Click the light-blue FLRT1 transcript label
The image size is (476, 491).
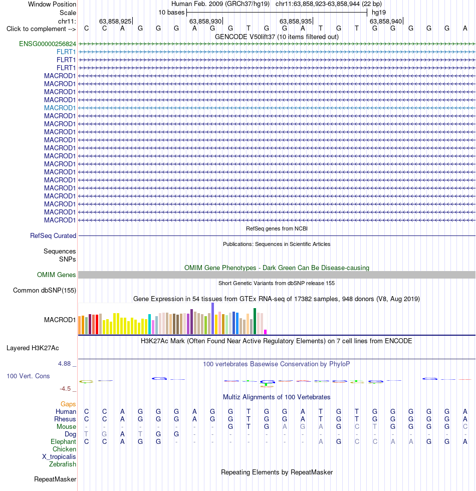tap(66, 52)
